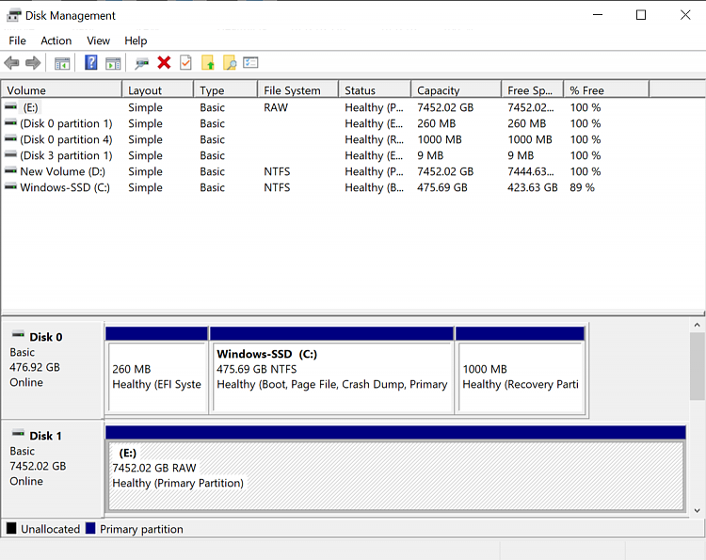
Task: Click the drive icon beside (E:) volume row
Action: pyautogui.click(x=10, y=107)
